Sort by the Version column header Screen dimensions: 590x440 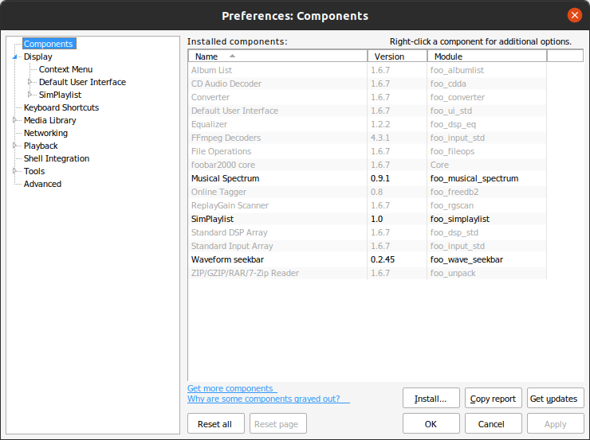click(397, 56)
